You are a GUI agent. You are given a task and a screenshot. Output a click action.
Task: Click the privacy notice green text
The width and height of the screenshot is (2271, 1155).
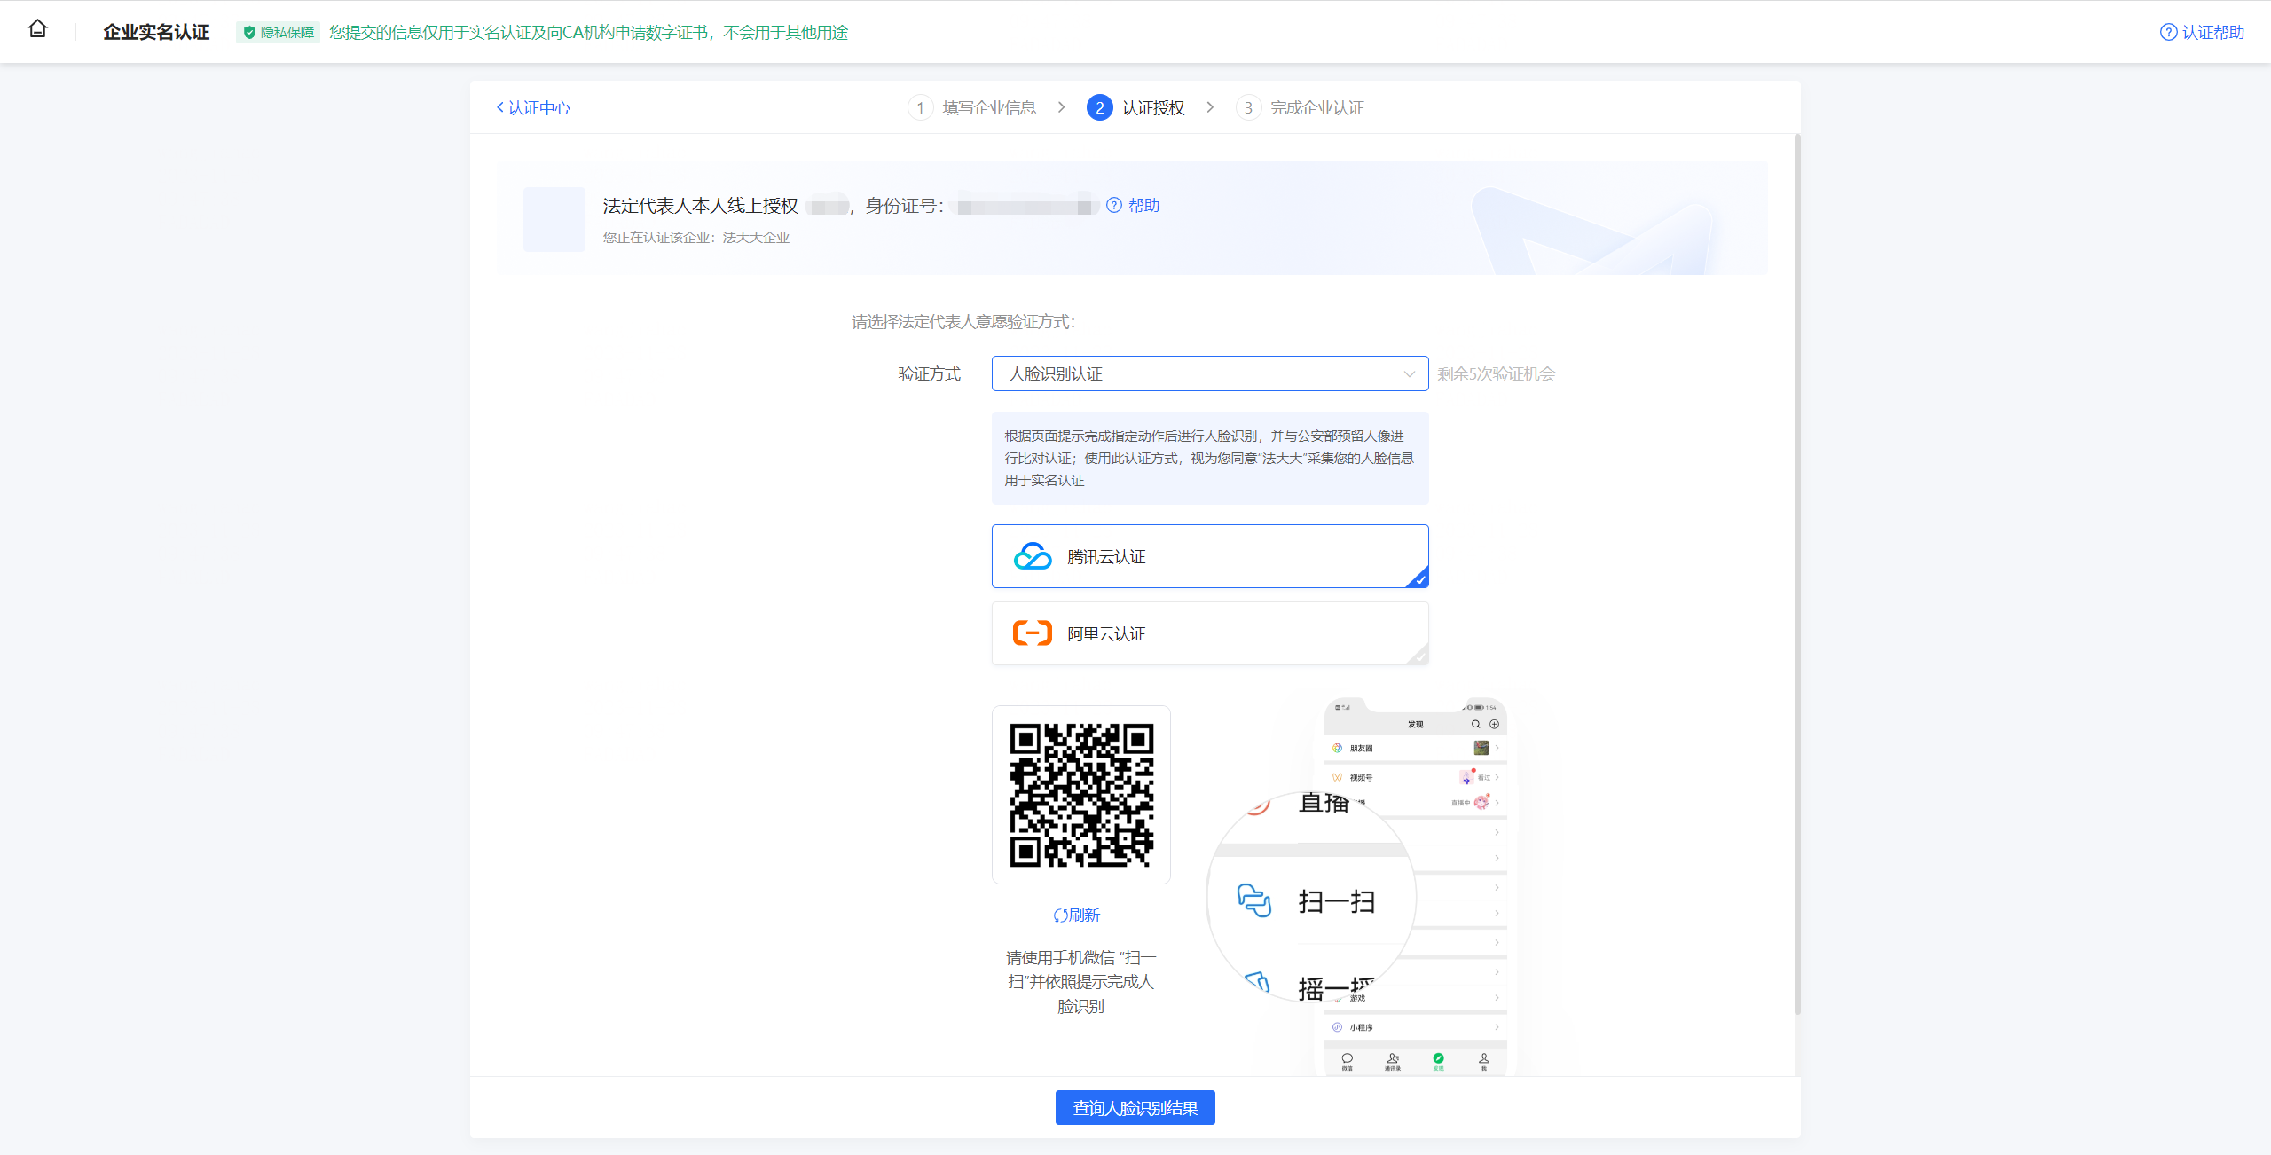pos(589,32)
